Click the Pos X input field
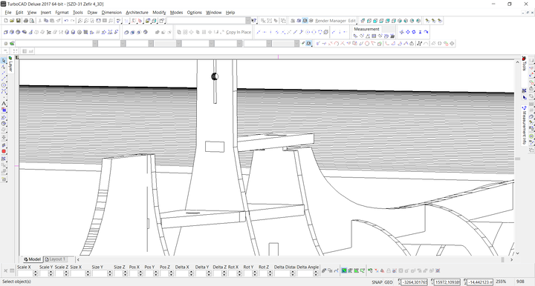Image resolution: width=535 pixels, height=286 pixels. click(x=134, y=273)
